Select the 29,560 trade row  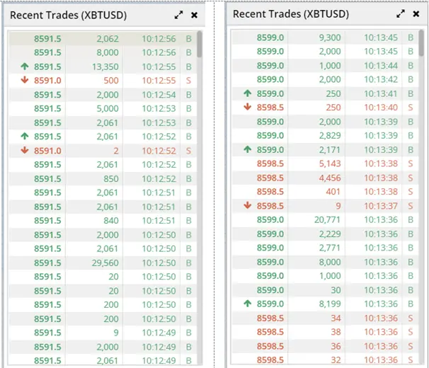(103, 263)
